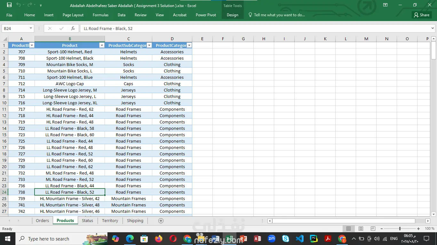Add a new sheet with plus icon
This screenshot has width=437, height=245.
tap(161, 221)
